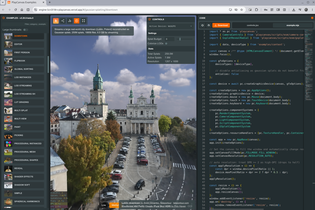Click the second icon left of Download
Image resolution: width=315 pixels, height=210 pixels.
(209, 25)
